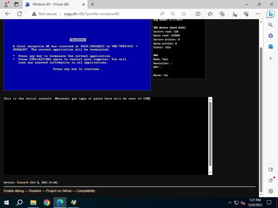Open File Explorer from taskbar
The height and width of the screenshot is (208, 278).
click(33, 203)
